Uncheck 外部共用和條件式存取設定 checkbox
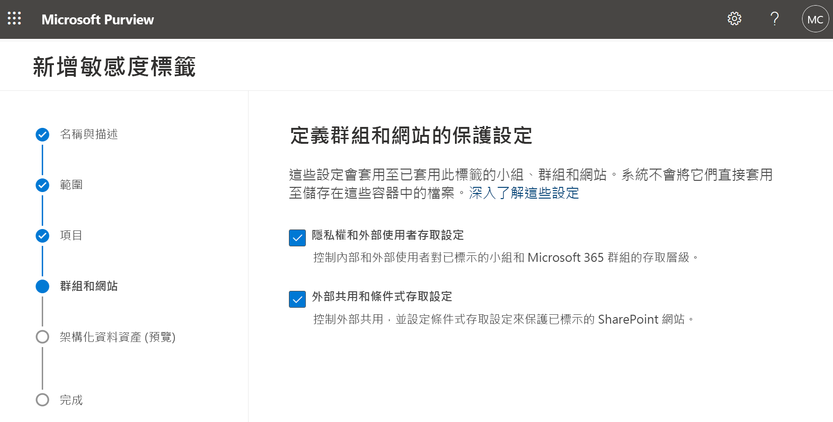The height and width of the screenshot is (422, 833). click(x=297, y=299)
